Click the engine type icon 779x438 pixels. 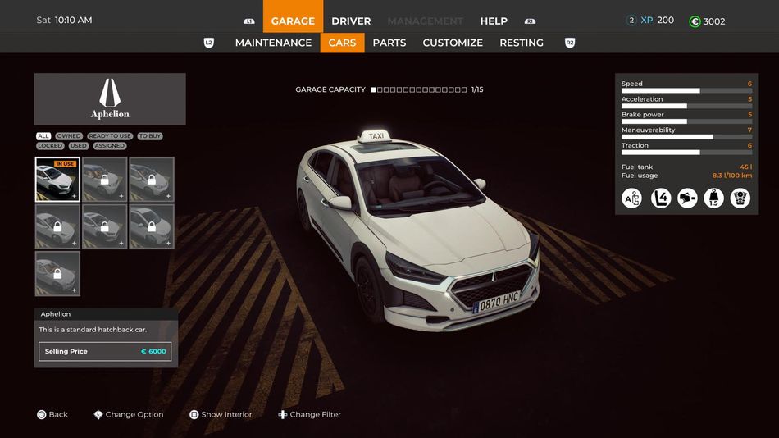(740, 198)
